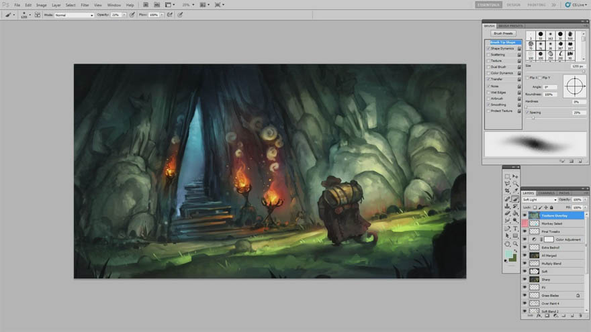Viewport: 591px width, 332px height.
Task: Enable the Wet Edges checkbox
Action: [x=488, y=93]
